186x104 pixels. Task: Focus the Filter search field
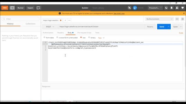coord(21,19)
